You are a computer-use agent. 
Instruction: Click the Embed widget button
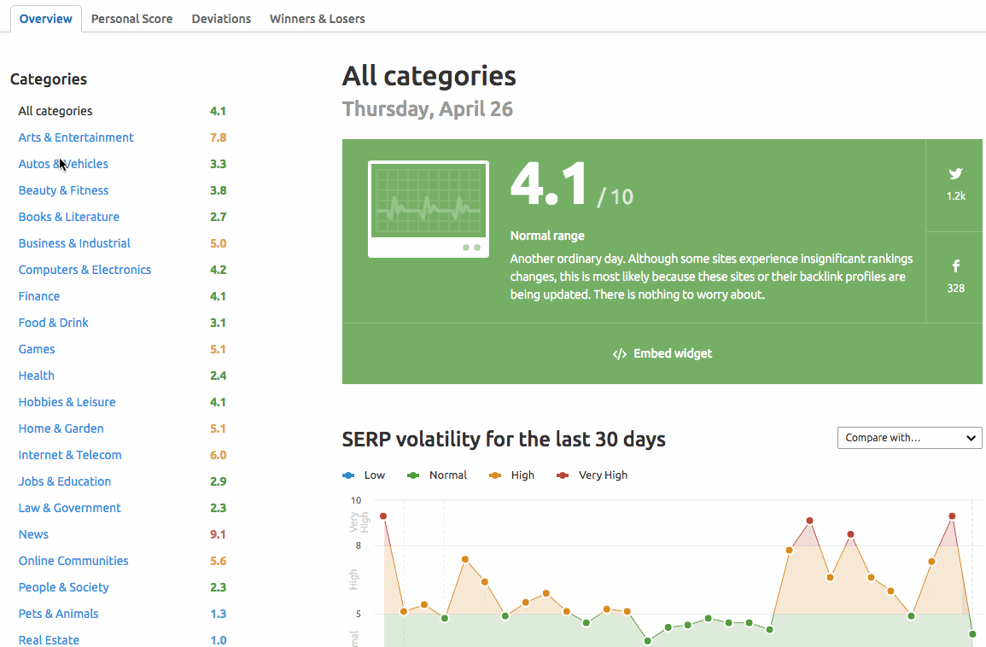[662, 353]
